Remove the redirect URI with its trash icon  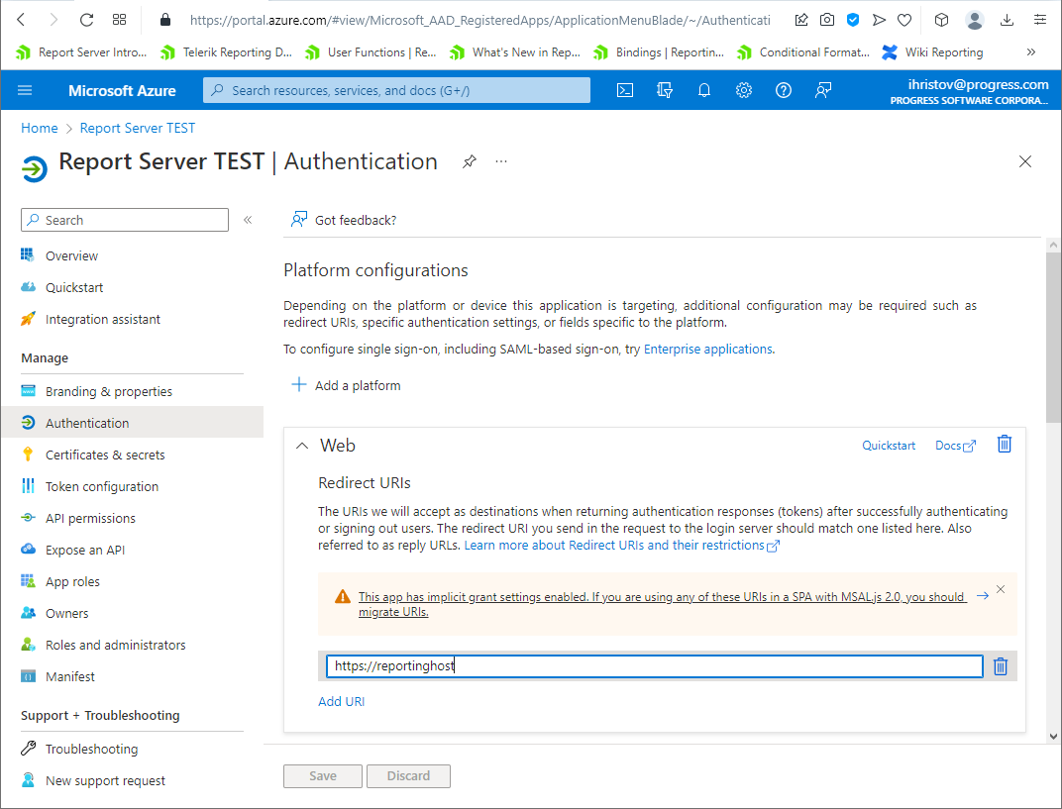pyautogui.click(x=1000, y=665)
